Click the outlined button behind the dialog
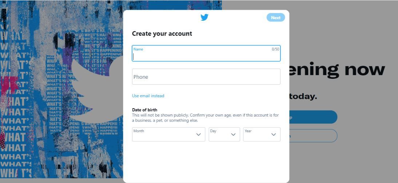Image resolution: width=398 pixels, height=183 pixels. tap(314, 136)
